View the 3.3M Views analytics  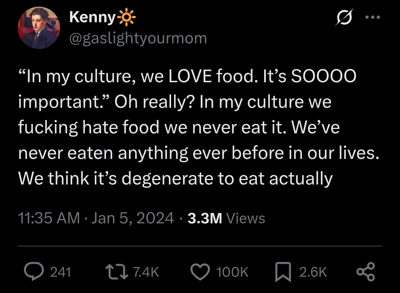226,218
